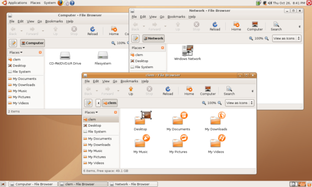The width and height of the screenshot is (312, 187).
Task: Click Search icon in clem File Browser toolbar
Action: 229,91
